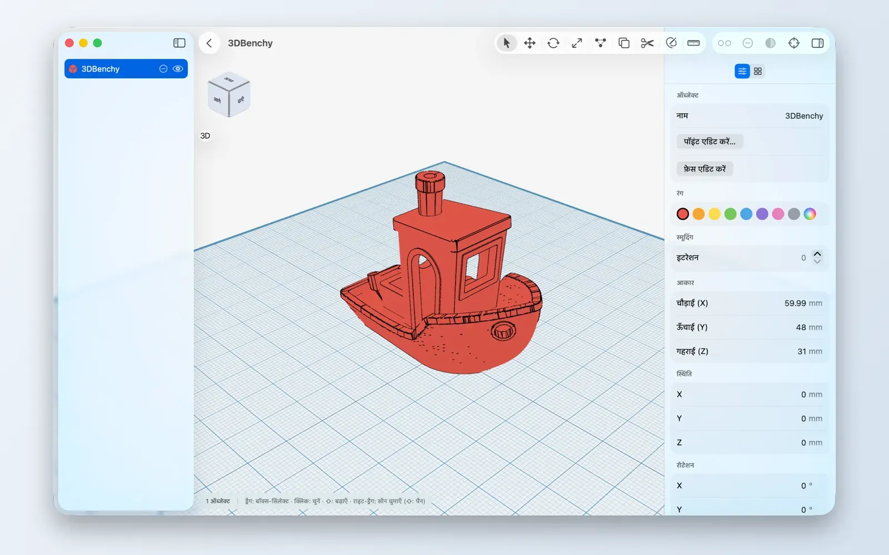The image size is (889, 555).
Task: Switch to the grid tab in the inspector
Action: (758, 71)
